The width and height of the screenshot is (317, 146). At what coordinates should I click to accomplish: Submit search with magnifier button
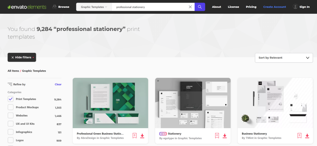click(x=200, y=7)
